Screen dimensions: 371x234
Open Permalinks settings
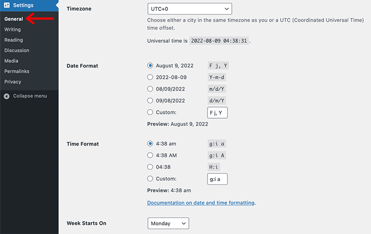[x=17, y=71]
